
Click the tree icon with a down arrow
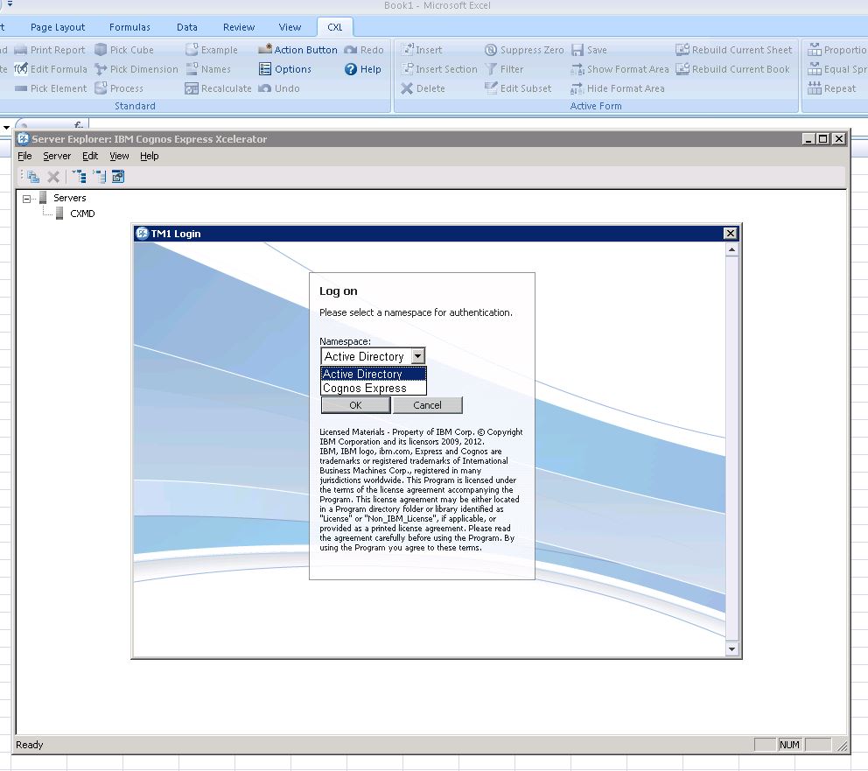pyautogui.click(x=79, y=177)
